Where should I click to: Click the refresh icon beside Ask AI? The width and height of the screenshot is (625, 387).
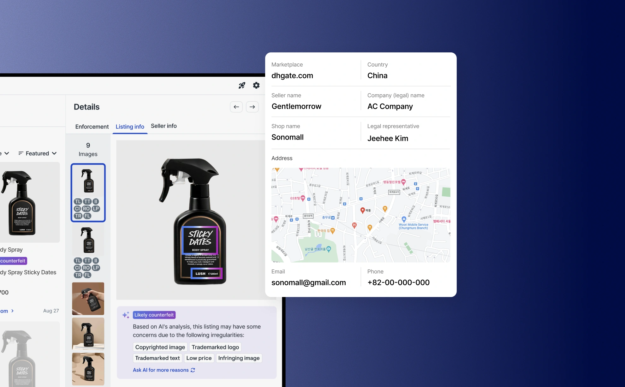point(193,370)
